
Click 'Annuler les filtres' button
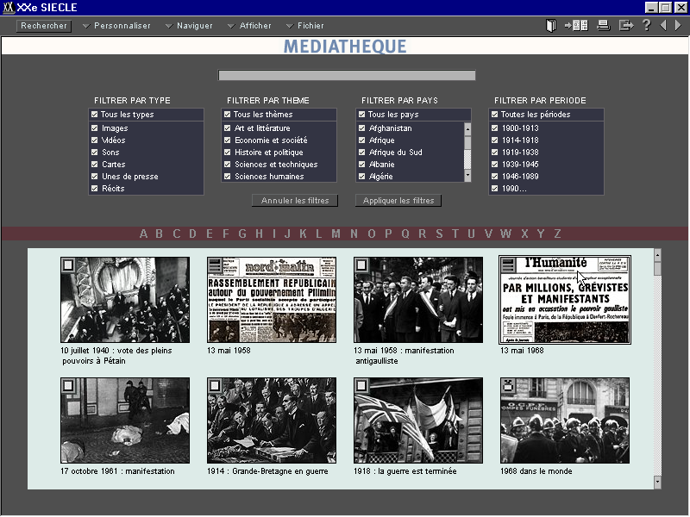pyautogui.click(x=295, y=201)
